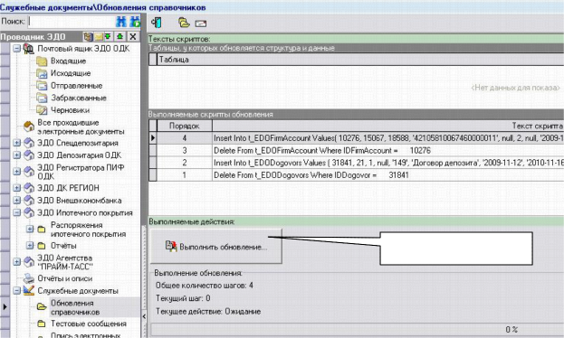The image size is (564, 338).
Task: Click the ЭДО ДК РЕГИОН house icon
Action: (x=29, y=188)
